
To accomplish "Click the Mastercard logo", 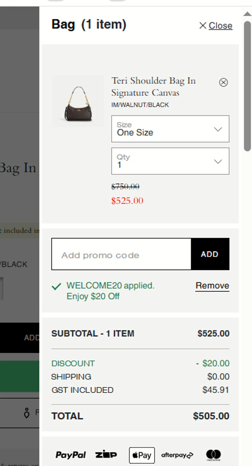I will [214, 455].
